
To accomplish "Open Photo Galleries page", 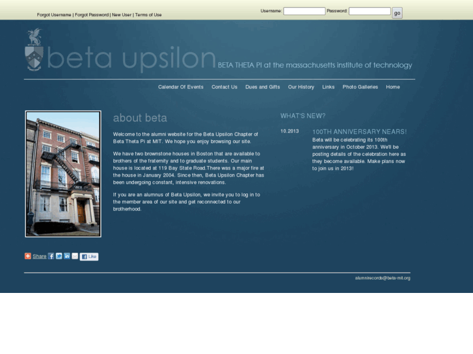I will [360, 87].
